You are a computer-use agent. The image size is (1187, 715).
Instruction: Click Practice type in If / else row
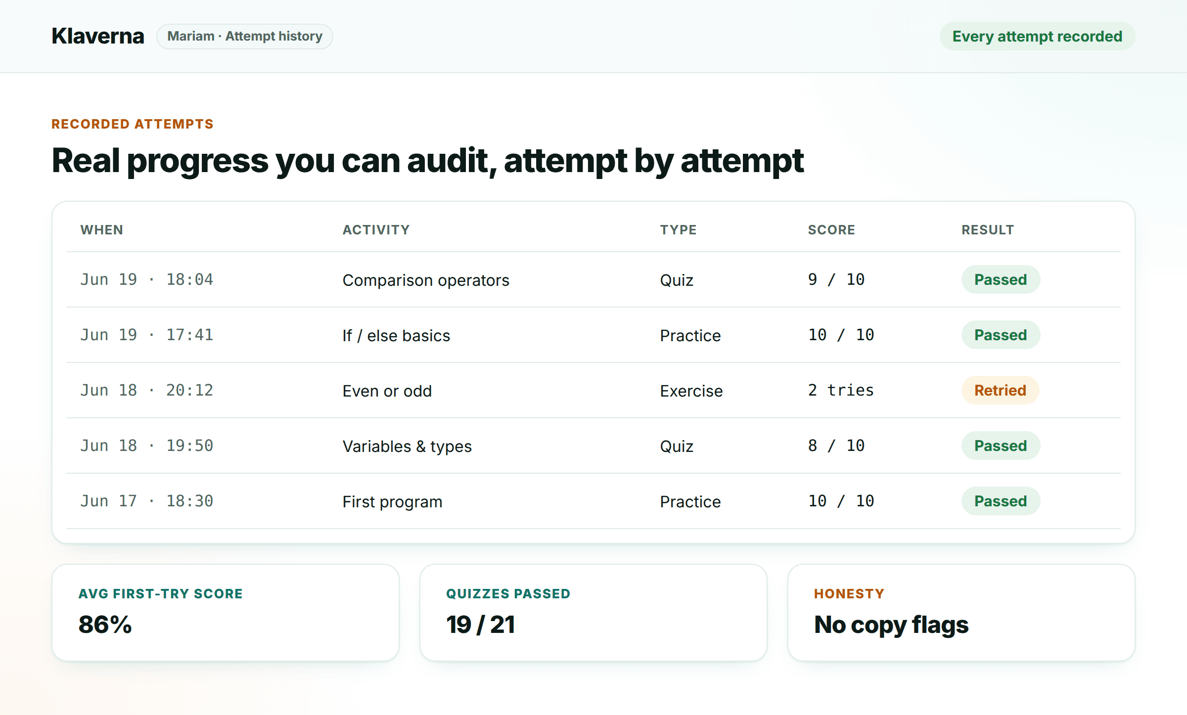coord(690,335)
